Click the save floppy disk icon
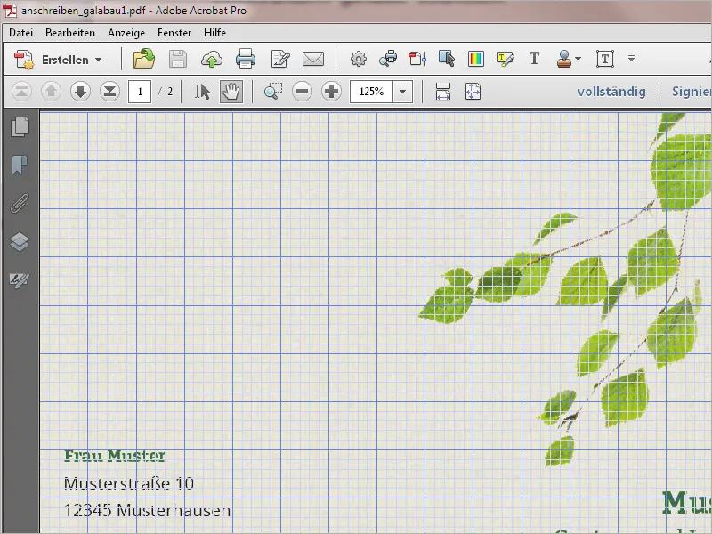Screen dimensions: 712x534 [x=178, y=59]
